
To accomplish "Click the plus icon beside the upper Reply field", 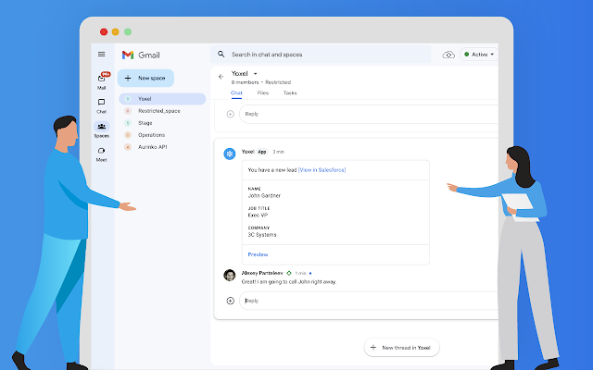I will (231, 114).
